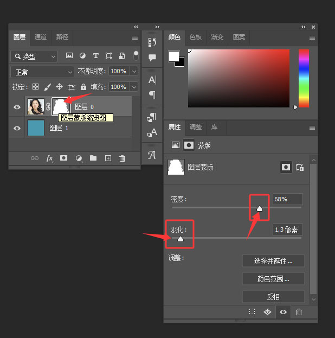Click the 羽化 feather slider handle
The width and height of the screenshot is (335, 338).
tap(181, 239)
